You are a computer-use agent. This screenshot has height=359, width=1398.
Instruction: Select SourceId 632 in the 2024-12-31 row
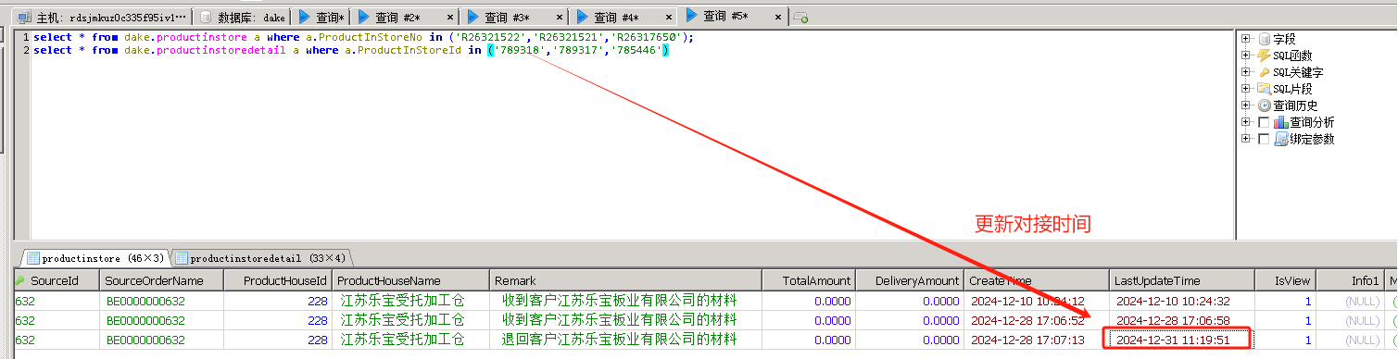[56, 340]
